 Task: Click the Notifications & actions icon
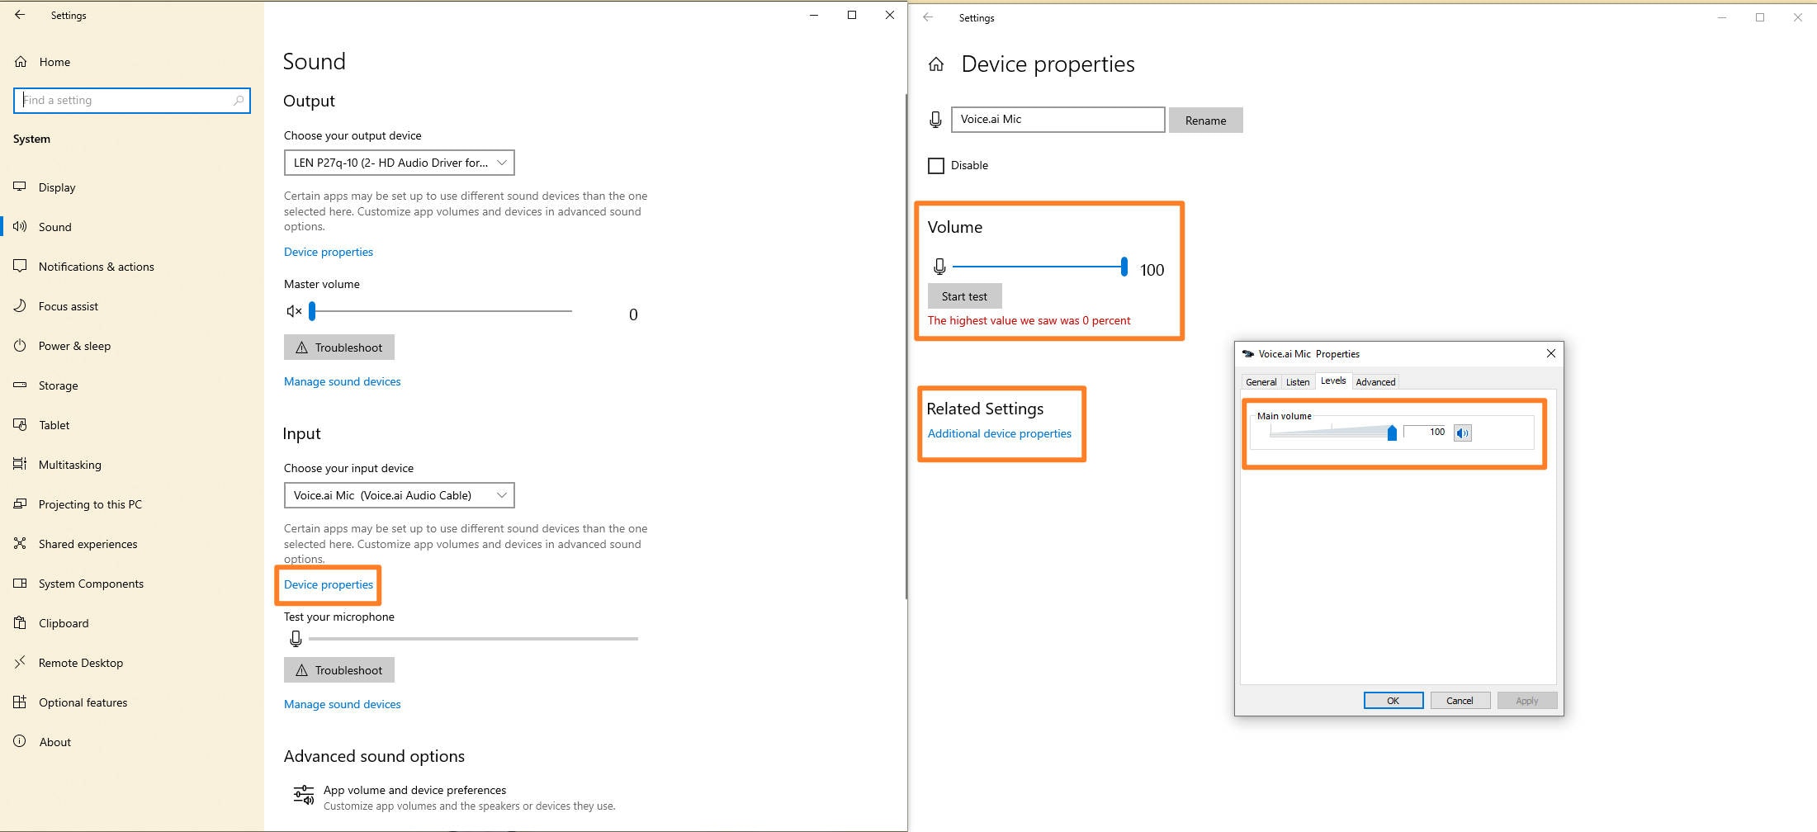21,267
